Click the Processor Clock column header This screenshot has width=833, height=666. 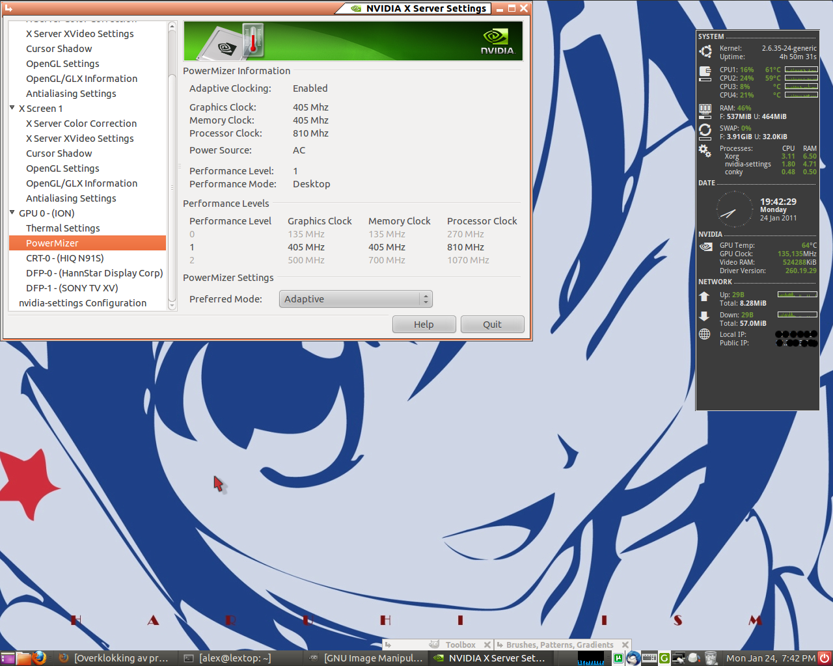[x=482, y=221]
